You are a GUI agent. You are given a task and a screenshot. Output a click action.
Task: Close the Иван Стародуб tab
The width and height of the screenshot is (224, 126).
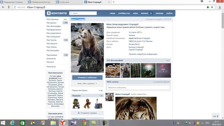[109, 2]
